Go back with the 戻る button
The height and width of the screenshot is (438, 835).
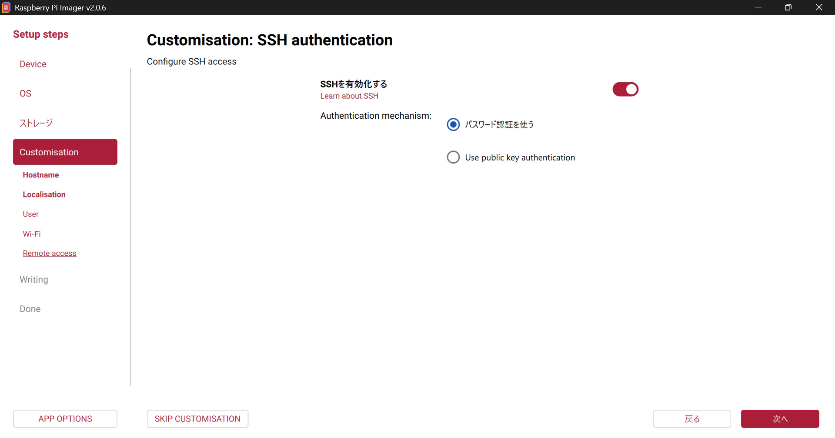692,419
